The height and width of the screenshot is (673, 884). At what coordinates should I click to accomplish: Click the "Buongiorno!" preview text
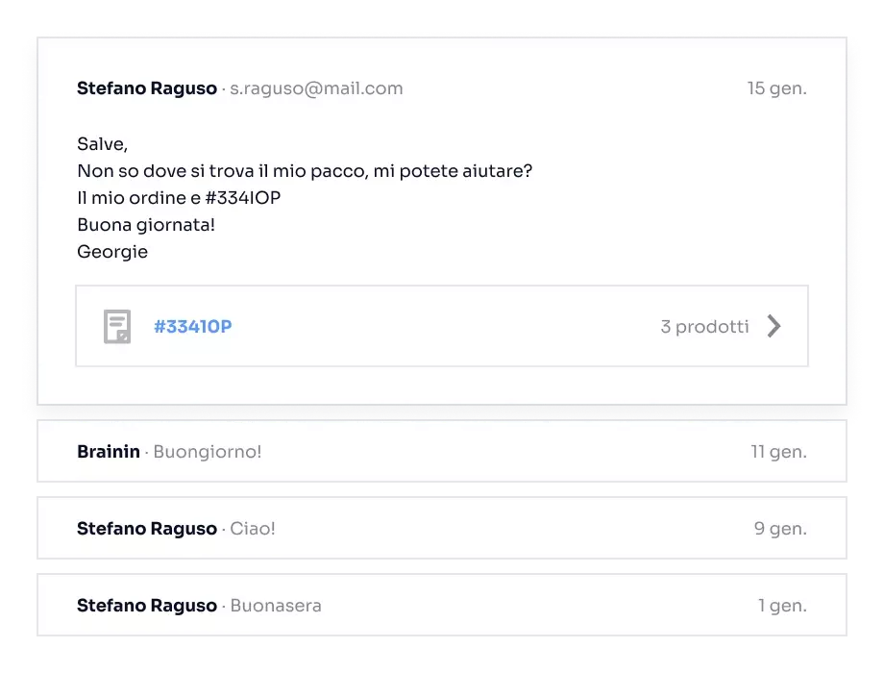tap(208, 452)
